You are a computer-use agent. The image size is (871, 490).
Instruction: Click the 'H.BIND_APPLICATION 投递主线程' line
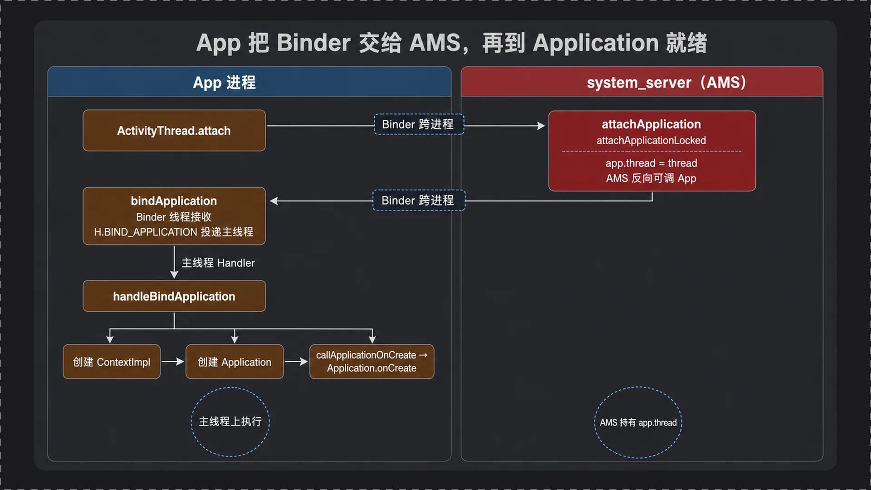point(174,232)
